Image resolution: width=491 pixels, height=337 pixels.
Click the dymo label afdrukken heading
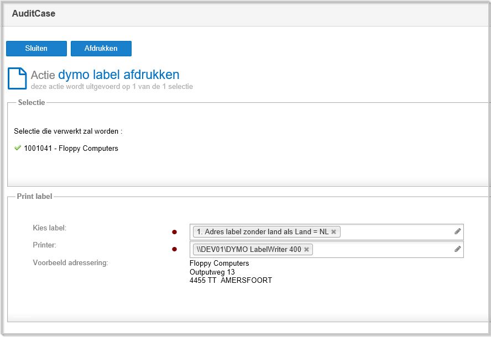(119, 75)
